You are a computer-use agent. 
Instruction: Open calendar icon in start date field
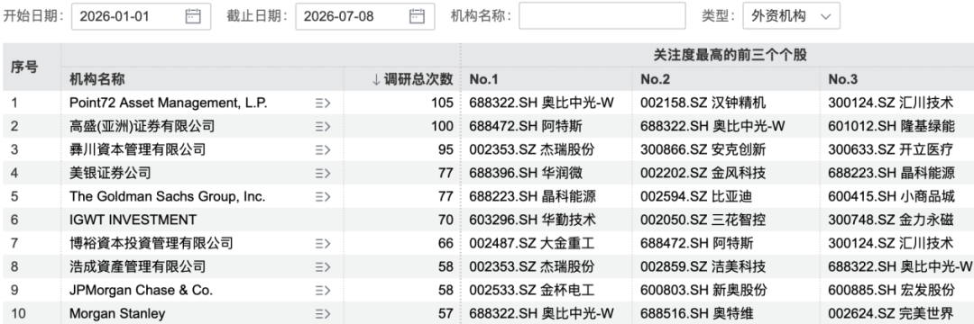193,16
